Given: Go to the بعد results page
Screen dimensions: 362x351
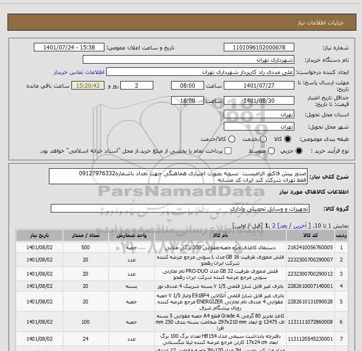Looking at the screenshot, I should (x=283, y=226).
